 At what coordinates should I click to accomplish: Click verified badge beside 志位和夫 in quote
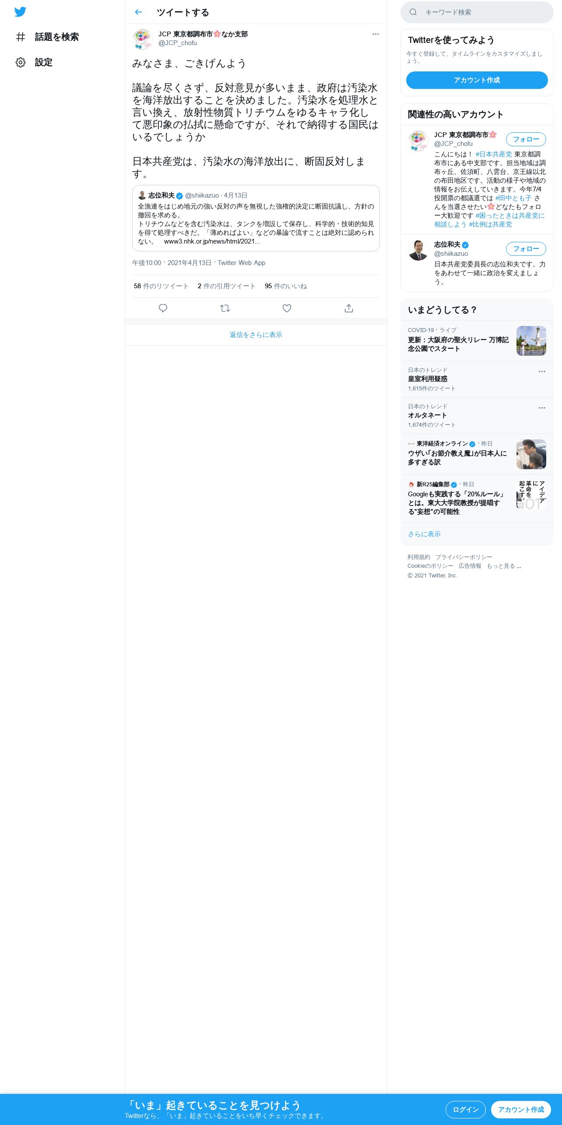tap(179, 196)
